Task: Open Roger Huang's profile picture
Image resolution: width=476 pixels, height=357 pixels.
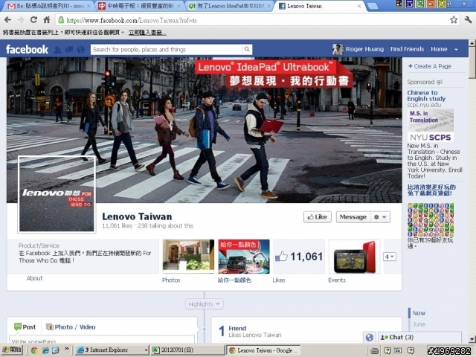Action: coord(338,49)
